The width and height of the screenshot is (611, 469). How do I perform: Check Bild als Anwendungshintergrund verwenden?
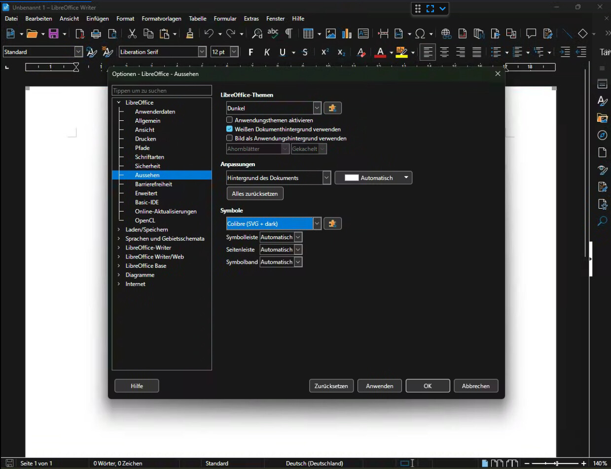click(229, 139)
